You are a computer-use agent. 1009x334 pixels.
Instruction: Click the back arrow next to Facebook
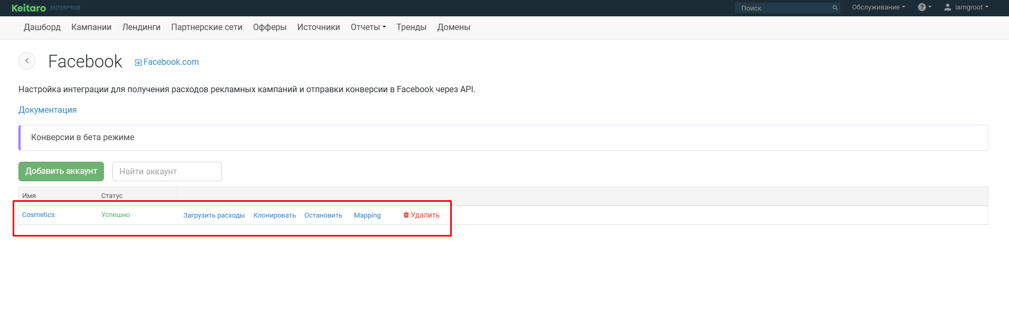pyautogui.click(x=27, y=61)
